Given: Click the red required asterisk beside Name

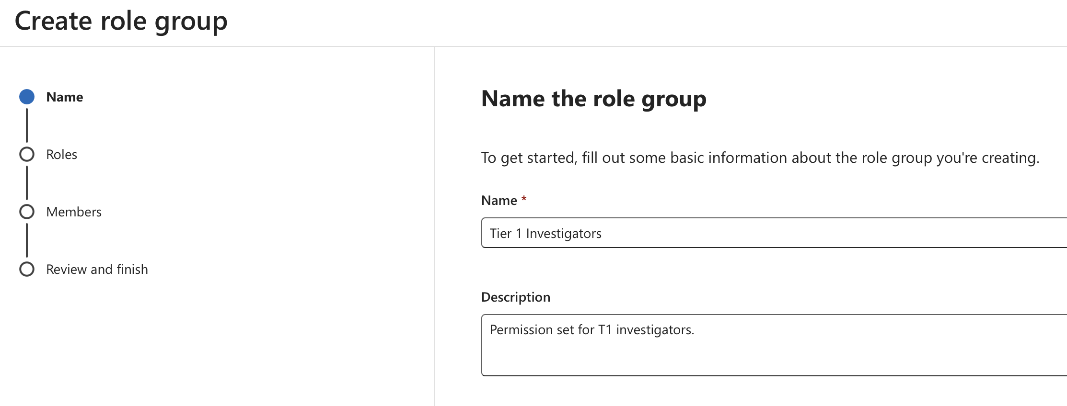Looking at the screenshot, I should [x=524, y=198].
